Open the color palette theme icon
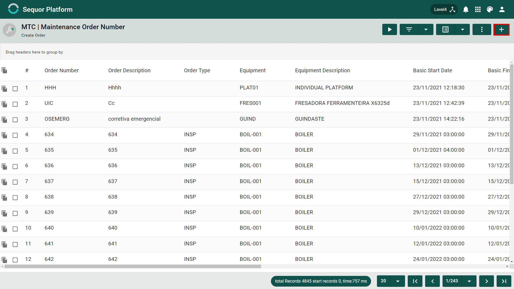The image size is (514, 289). (490, 9)
